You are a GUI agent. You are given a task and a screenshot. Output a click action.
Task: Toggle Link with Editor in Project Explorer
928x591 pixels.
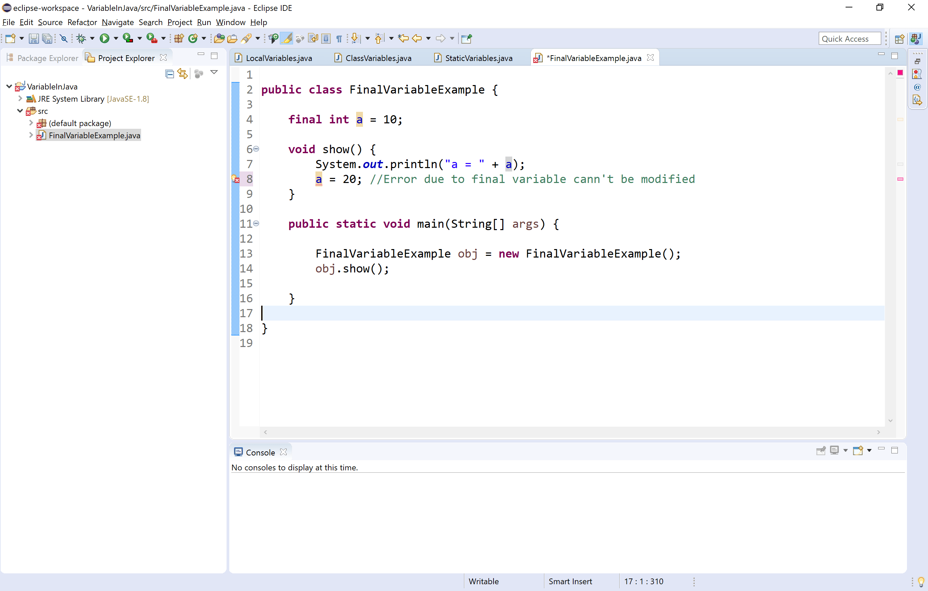183,73
